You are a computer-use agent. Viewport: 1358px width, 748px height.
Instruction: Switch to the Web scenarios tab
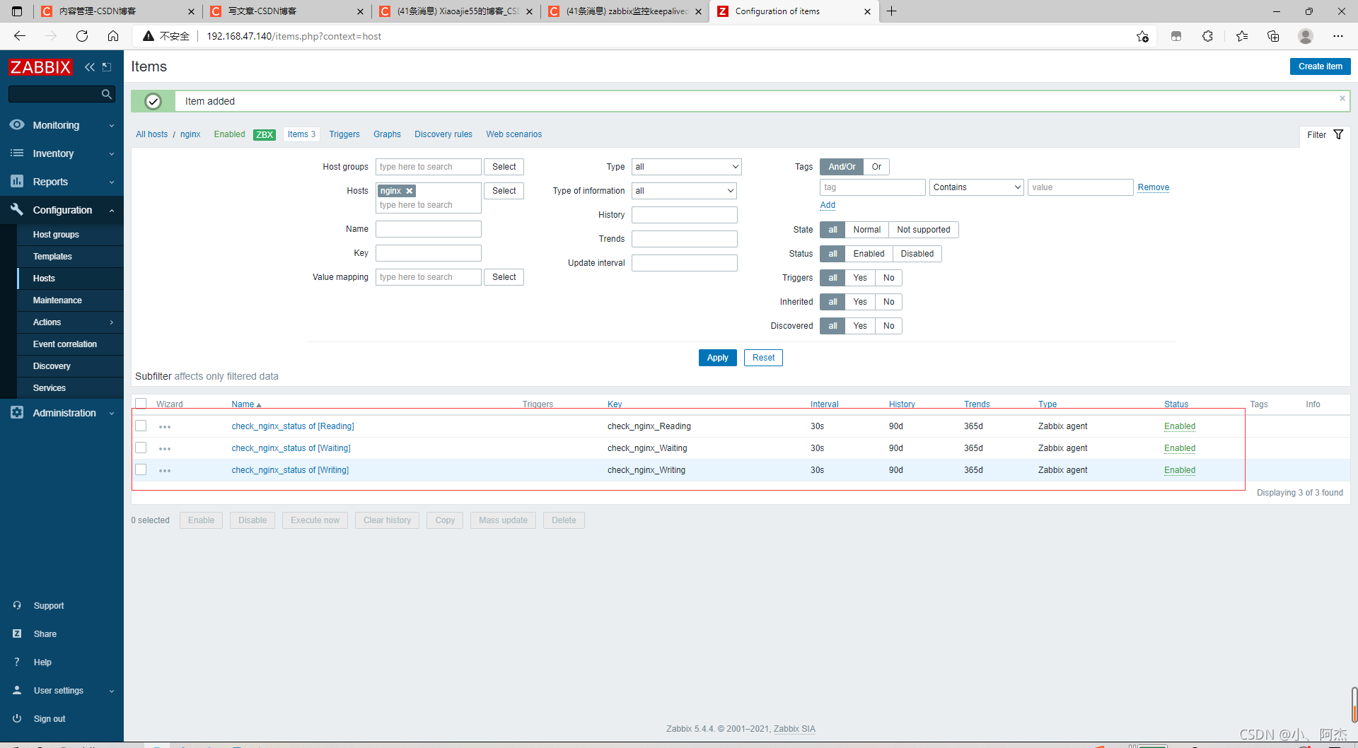pyautogui.click(x=514, y=134)
